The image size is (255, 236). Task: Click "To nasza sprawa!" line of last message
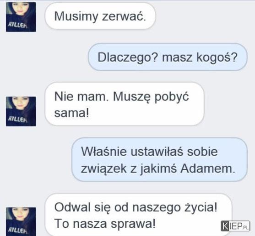click(x=105, y=224)
